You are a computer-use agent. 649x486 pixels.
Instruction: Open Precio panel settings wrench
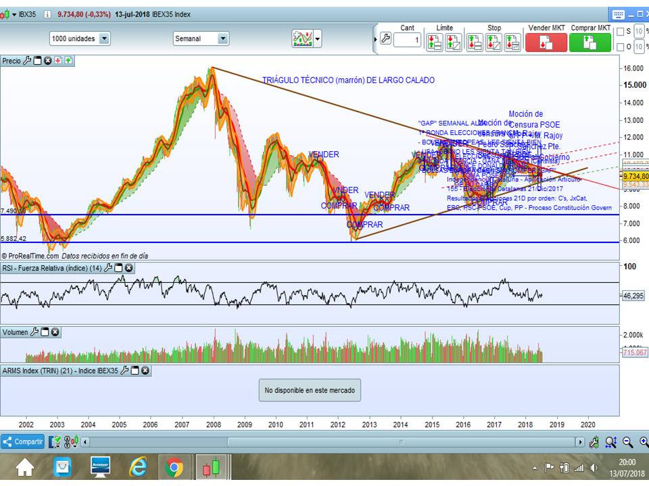tap(27, 61)
